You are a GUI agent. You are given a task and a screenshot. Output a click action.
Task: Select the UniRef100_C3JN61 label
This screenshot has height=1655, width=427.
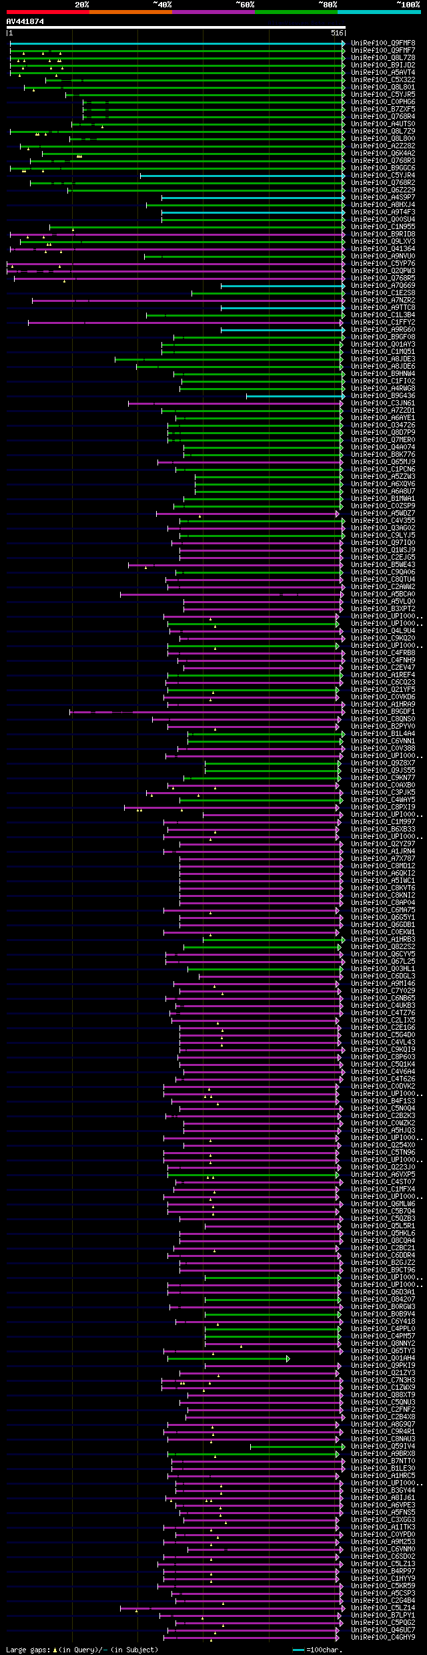coord(383,403)
